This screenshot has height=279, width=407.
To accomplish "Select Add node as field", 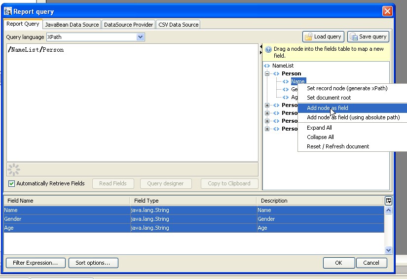I will [352, 108].
